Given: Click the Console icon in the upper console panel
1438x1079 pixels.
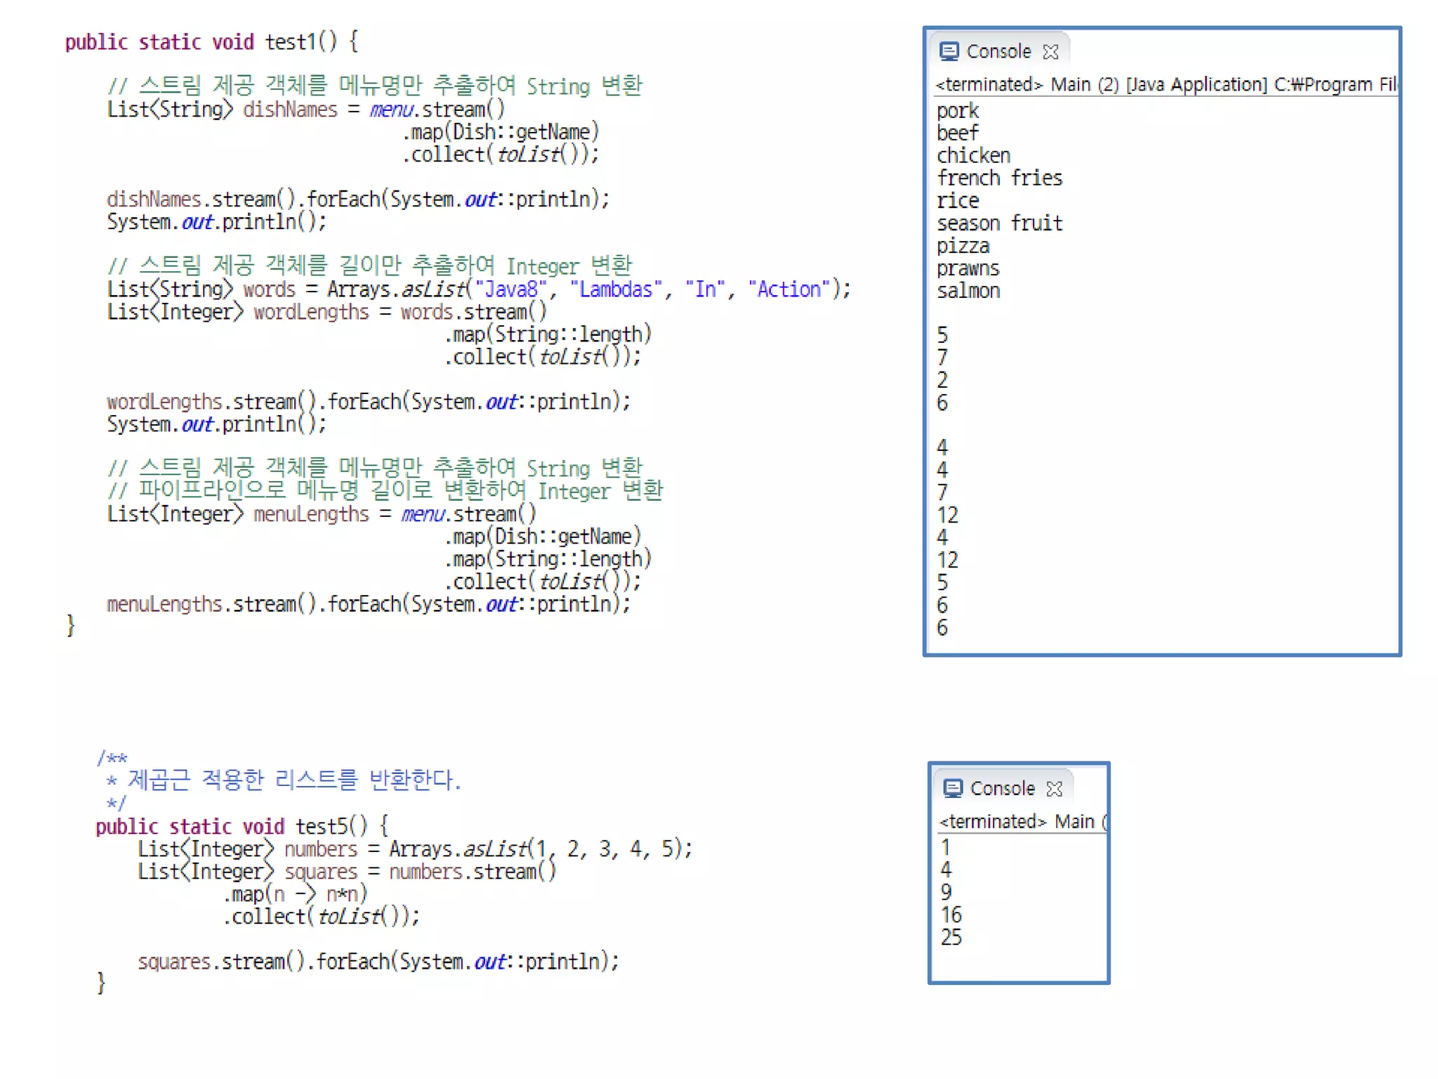Looking at the screenshot, I should 949,51.
